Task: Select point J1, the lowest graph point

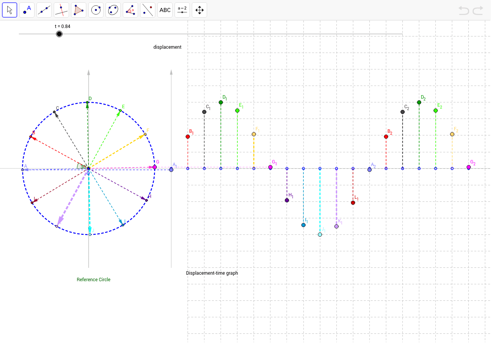Action: pos(320,234)
